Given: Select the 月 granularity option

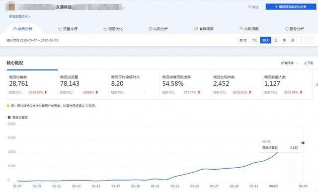Looking at the screenshot, I should coord(293,40).
